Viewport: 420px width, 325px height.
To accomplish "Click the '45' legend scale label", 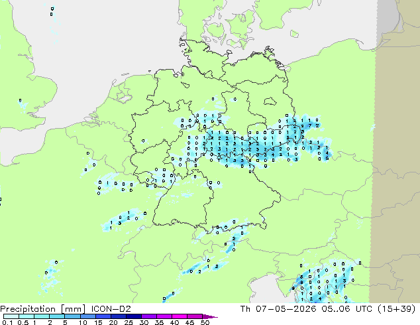I will tap(189, 322).
